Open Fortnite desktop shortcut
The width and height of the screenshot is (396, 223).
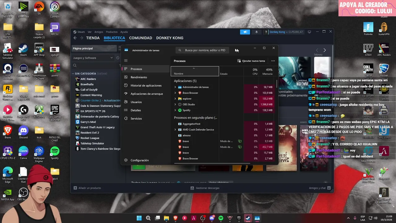tap(368, 29)
